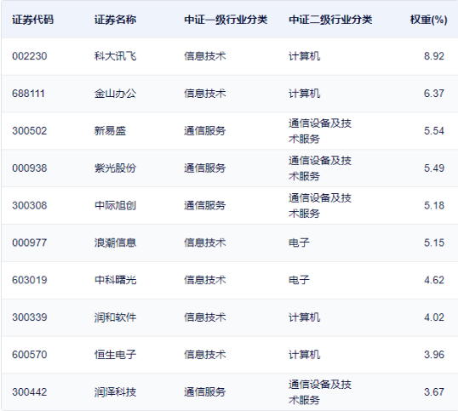Select the 润泽科技 security name
This screenshot has width=458, height=411.
coord(115,392)
